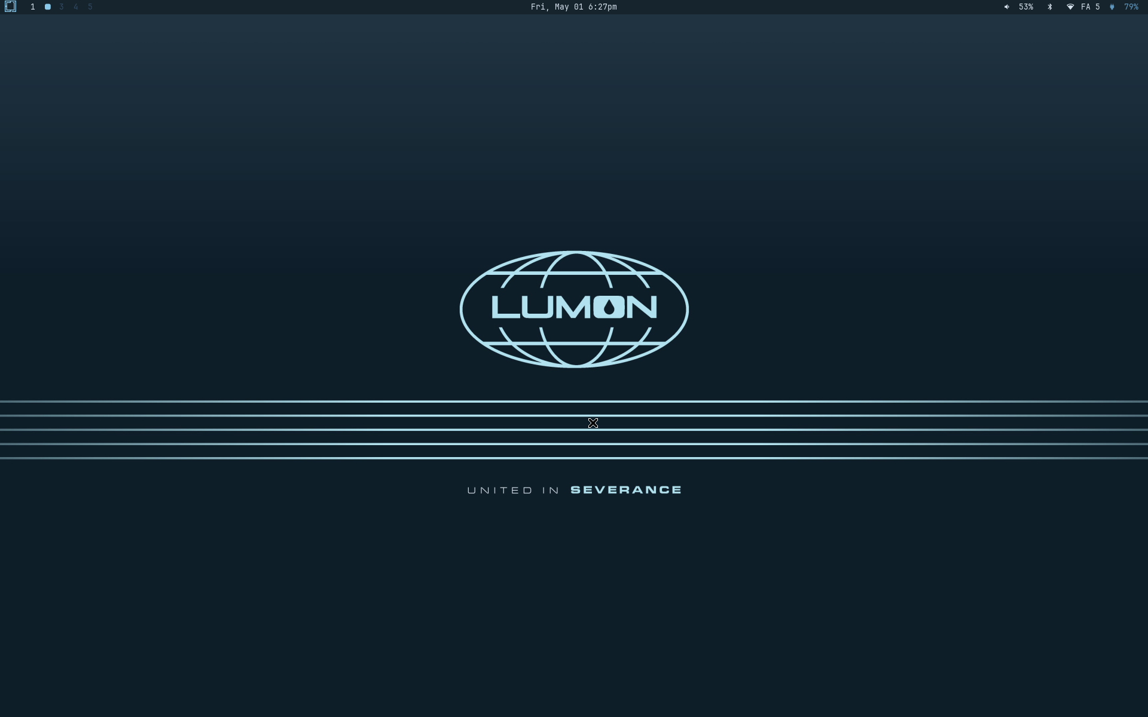Open the Wi-Fi network icon

coord(1070,7)
